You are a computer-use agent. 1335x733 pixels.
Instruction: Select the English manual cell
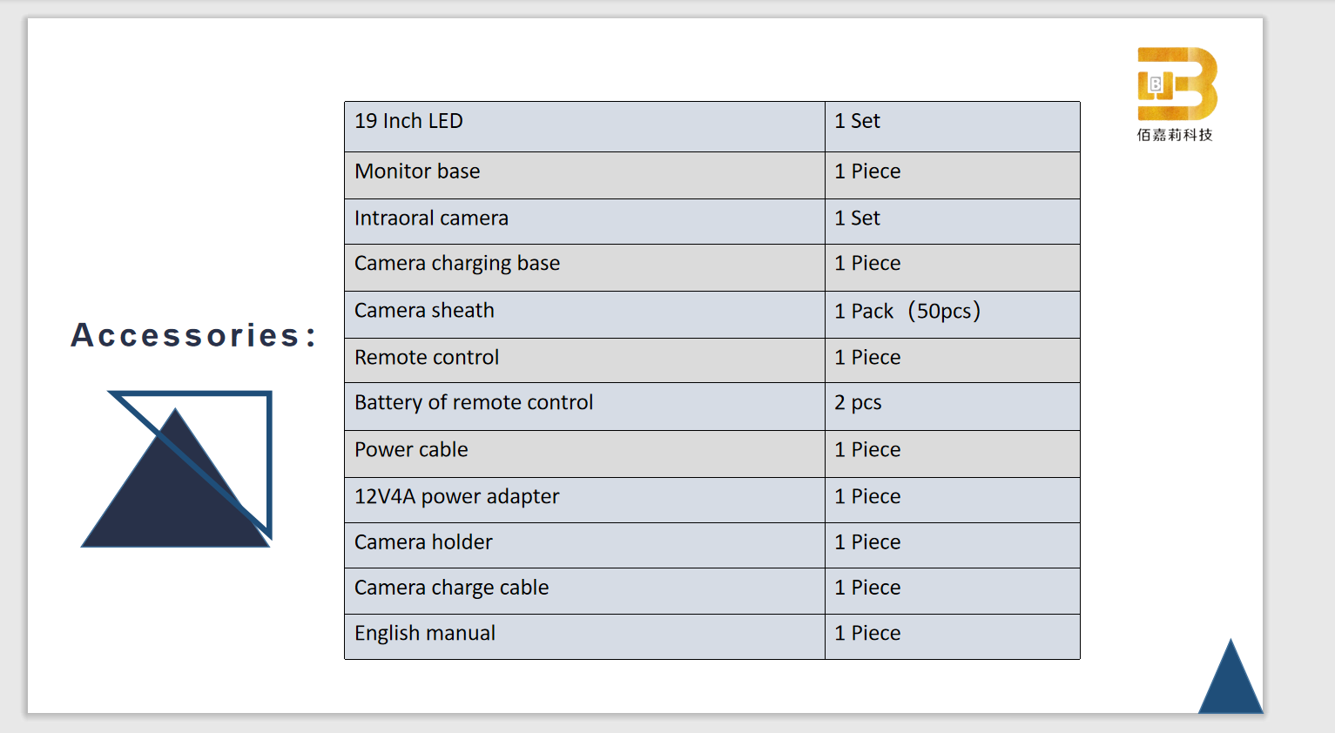click(x=584, y=637)
